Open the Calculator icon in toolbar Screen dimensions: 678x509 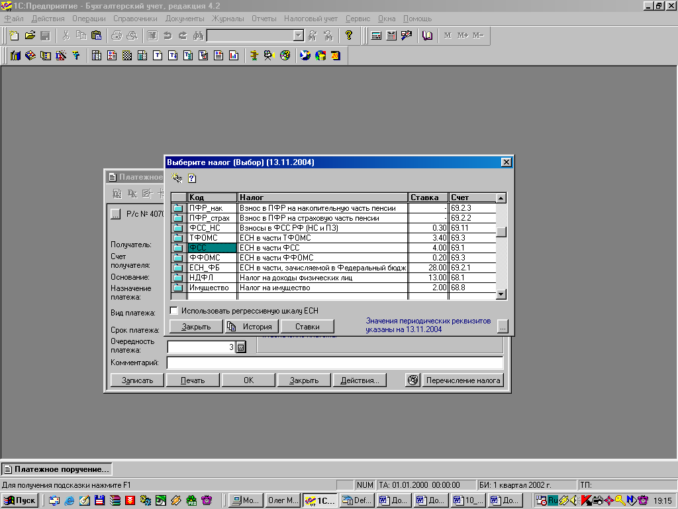(x=376, y=36)
